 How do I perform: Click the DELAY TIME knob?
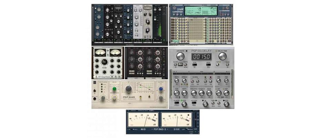coord(223,56)
